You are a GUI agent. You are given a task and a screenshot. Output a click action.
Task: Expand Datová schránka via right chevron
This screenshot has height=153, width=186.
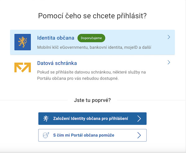click(169, 62)
